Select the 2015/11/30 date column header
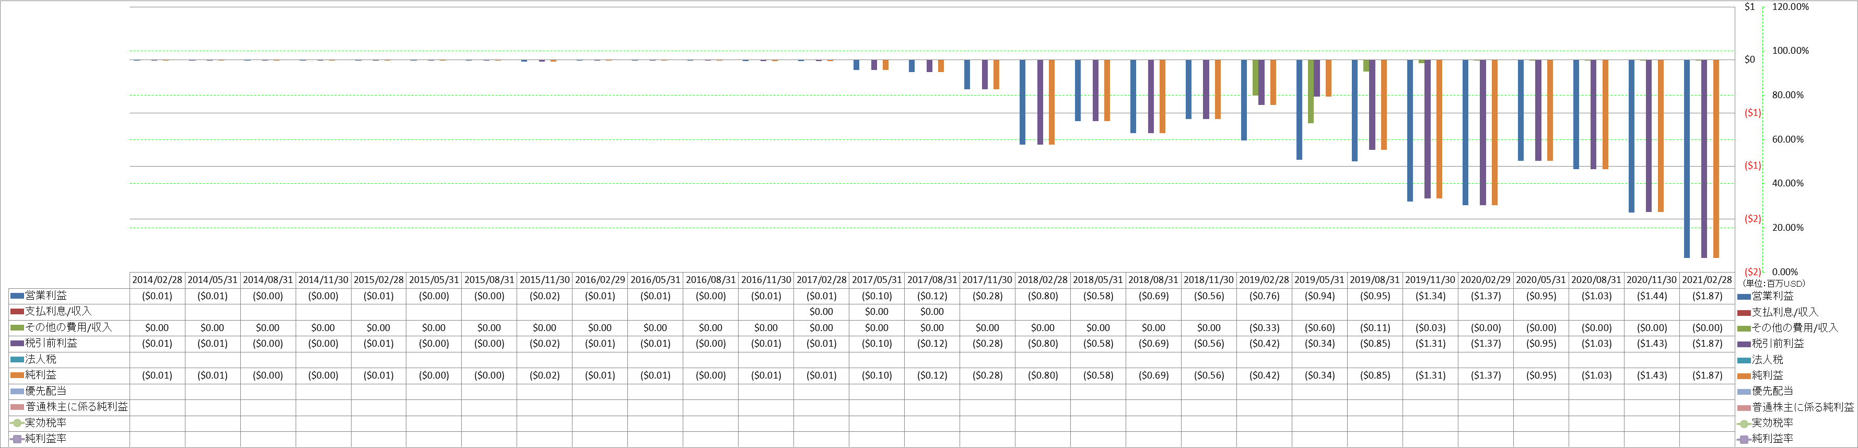The image size is (1858, 448). [545, 280]
